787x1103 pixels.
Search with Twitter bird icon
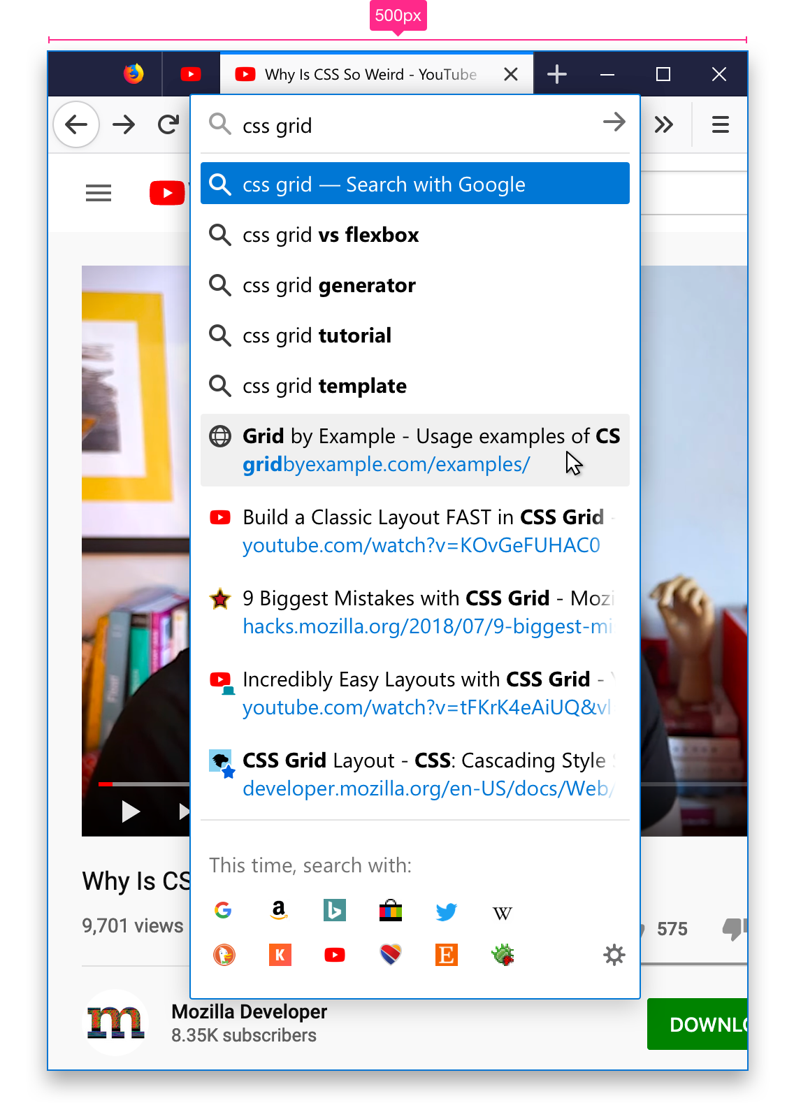(447, 911)
